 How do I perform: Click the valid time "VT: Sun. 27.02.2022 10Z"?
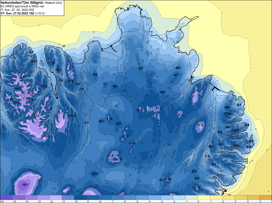tap(17, 13)
